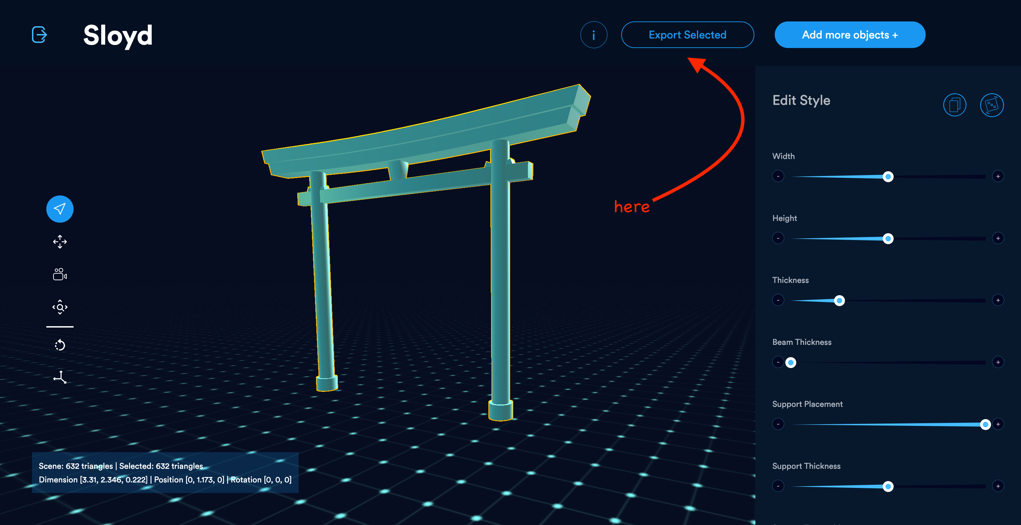Click the Thickness slider handle
Screen dimensions: 1021x525
(839, 301)
